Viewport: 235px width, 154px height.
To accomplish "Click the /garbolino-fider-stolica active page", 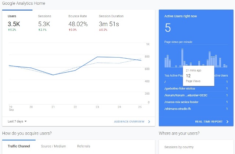I will point(180,88).
